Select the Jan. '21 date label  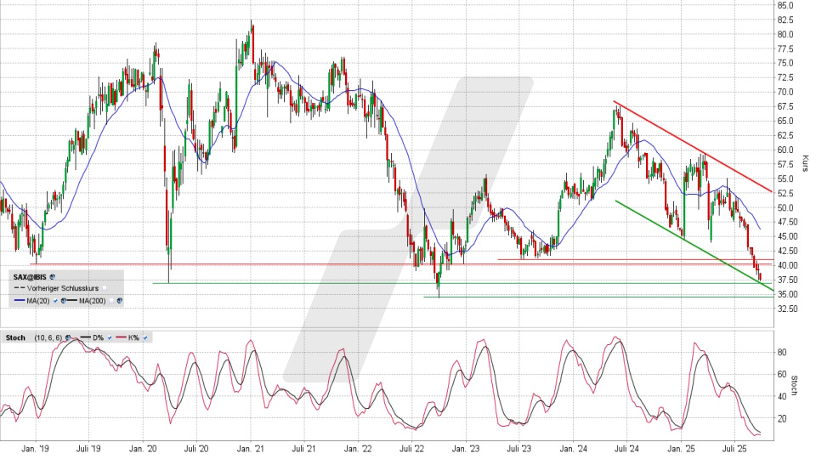coord(251,449)
